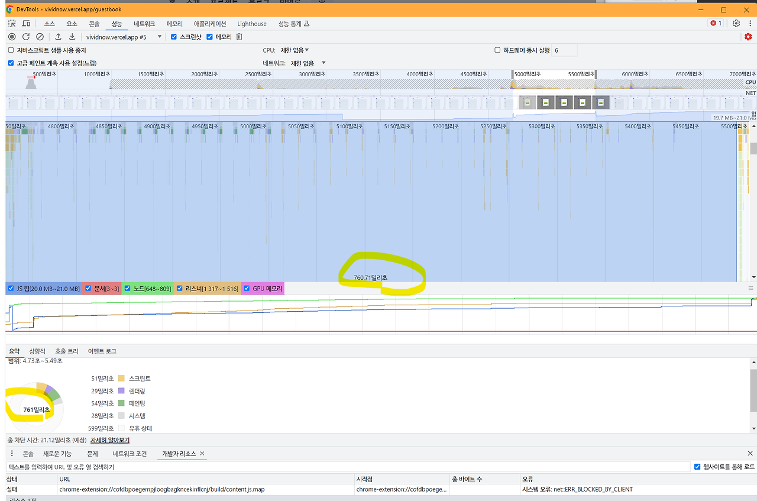757x501 pixels.
Task: Toggle JS 힙 memory counter checkbox
Action: point(11,288)
